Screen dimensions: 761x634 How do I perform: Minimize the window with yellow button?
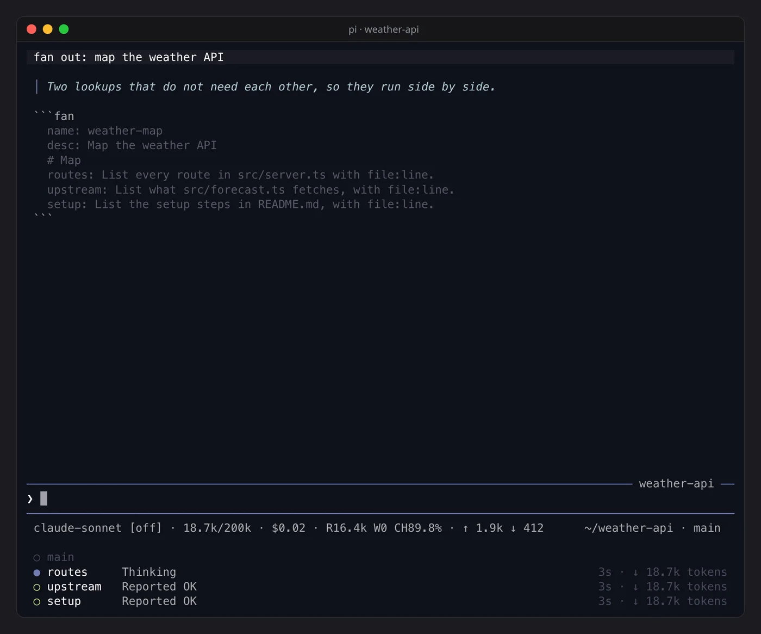point(48,29)
